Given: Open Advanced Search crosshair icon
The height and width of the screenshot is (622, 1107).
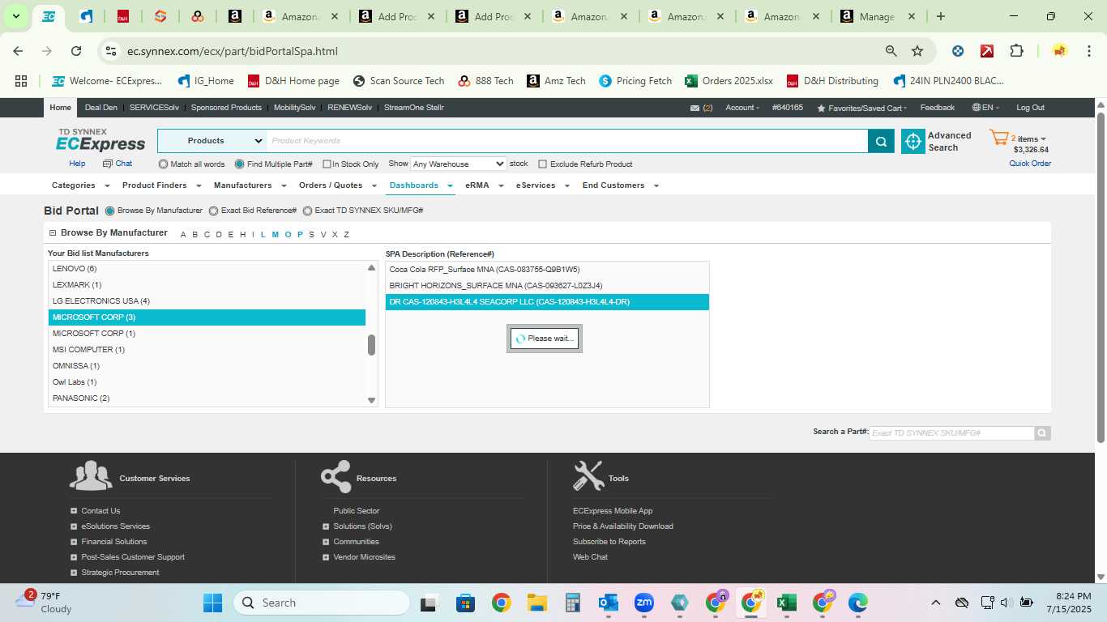Looking at the screenshot, I should [913, 141].
